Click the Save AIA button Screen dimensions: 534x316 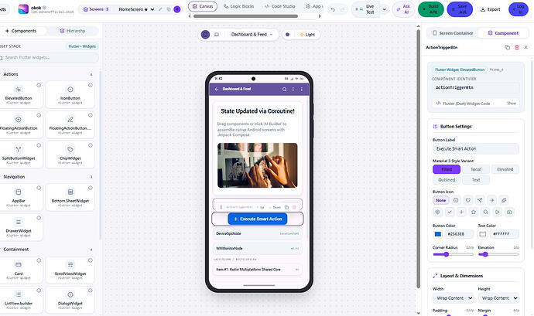(460, 9)
